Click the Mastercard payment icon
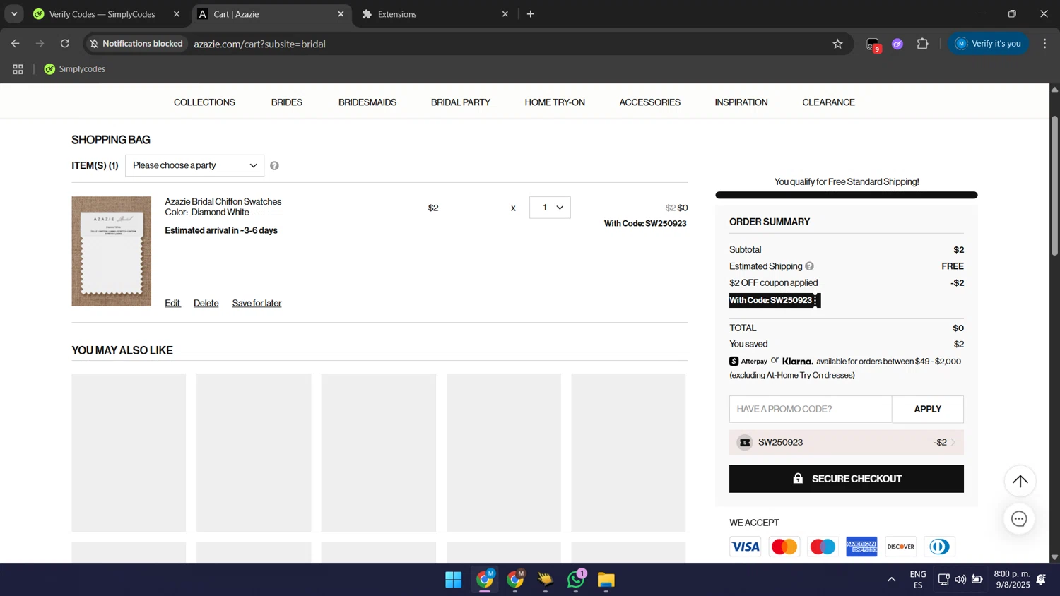This screenshot has width=1060, height=596. [x=784, y=547]
